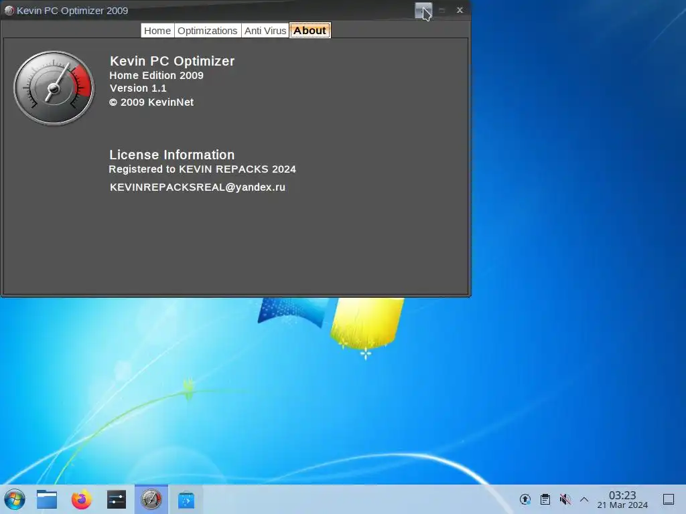Click the '© 2009 KevinNet' copyright text
686x514 pixels.
(x=151, y=102)
